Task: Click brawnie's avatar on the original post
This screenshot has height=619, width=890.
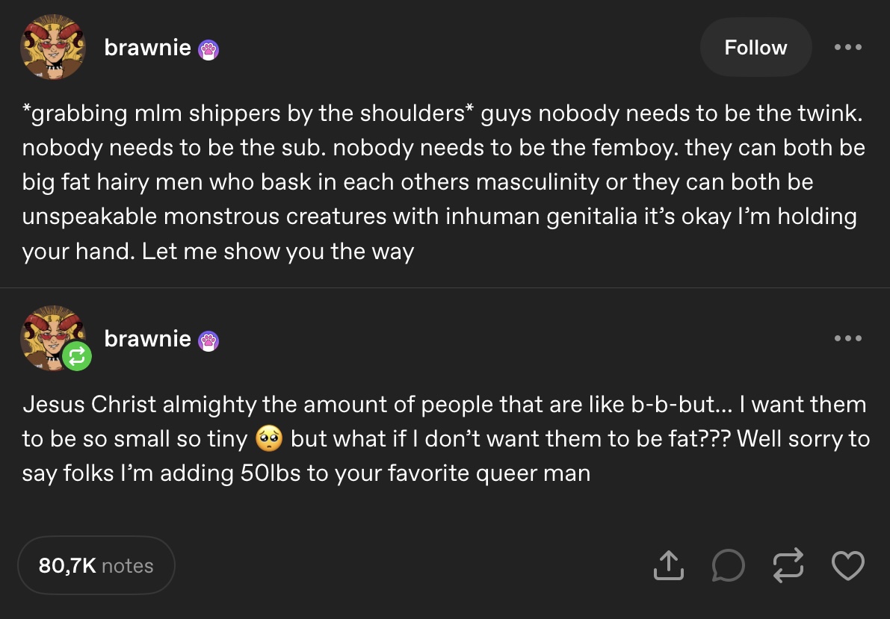Action: tap(52, 48)
